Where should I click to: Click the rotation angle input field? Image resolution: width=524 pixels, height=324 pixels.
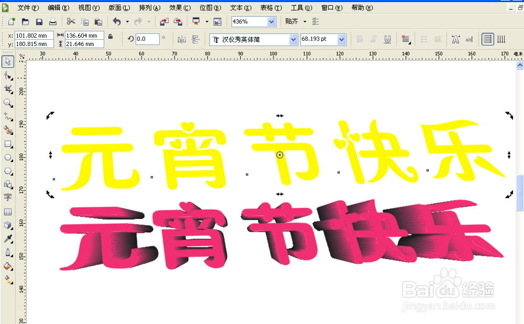pos(147,39)
